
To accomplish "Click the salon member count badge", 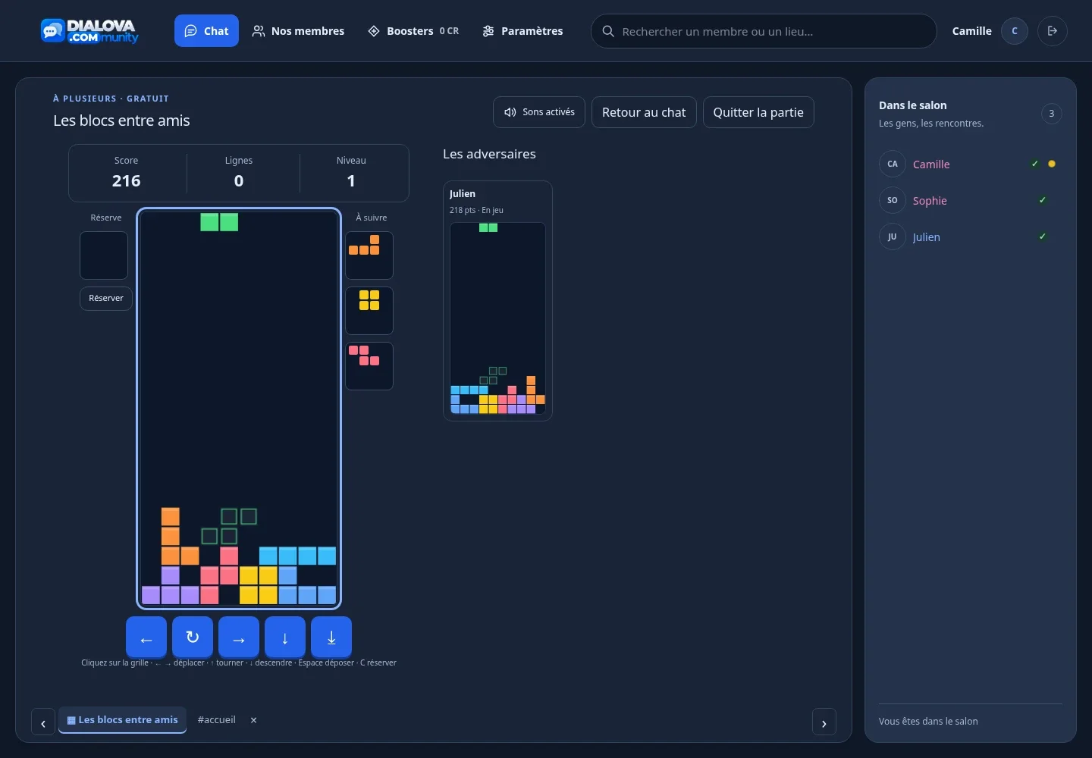I will (x=1052, y=114).
